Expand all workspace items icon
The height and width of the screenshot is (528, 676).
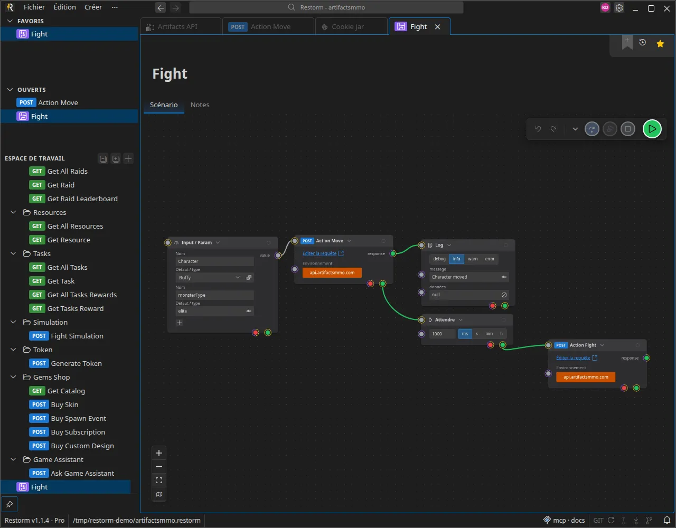pos(116,158)
